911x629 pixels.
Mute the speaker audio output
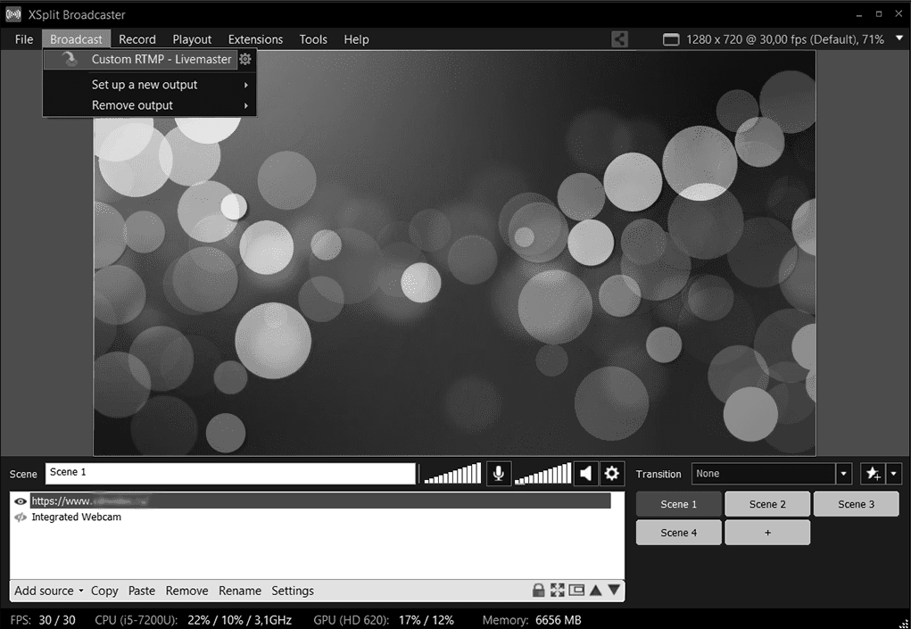tap(585, 474)
